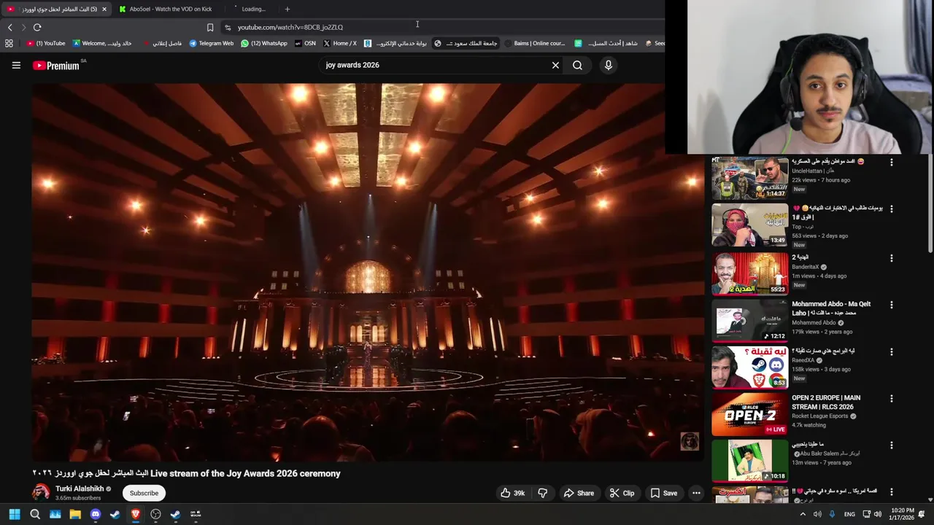The image size is (934, 525).
Task: Open Home / X bookmark
Action: [x=340, y=43]
